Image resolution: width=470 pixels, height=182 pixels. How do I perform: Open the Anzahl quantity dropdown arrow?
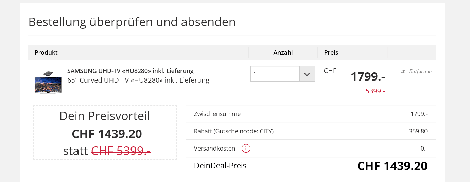click(x=307, y=74)
